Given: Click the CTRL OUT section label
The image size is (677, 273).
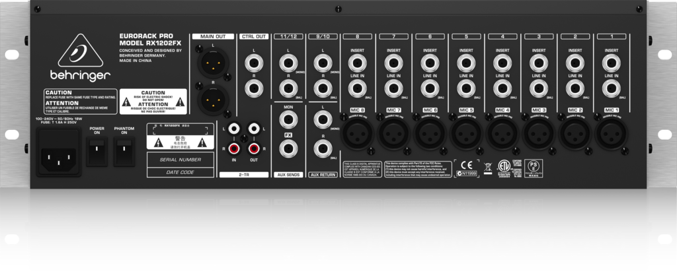Looking at the screenshot, I should pos(254,37).
